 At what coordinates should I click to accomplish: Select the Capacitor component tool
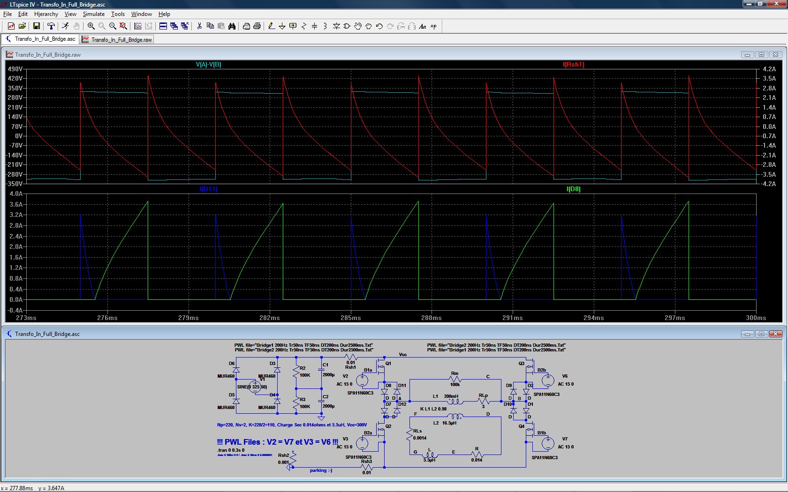[x=314, y=26]
